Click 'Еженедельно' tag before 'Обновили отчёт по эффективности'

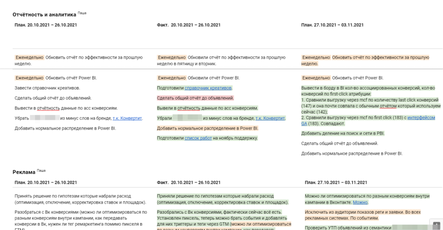[x=171, y=57]
